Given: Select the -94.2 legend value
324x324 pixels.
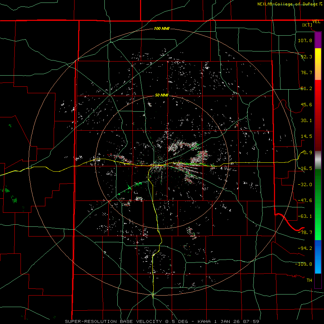Looking at the screenshot, I should point(305,248).
